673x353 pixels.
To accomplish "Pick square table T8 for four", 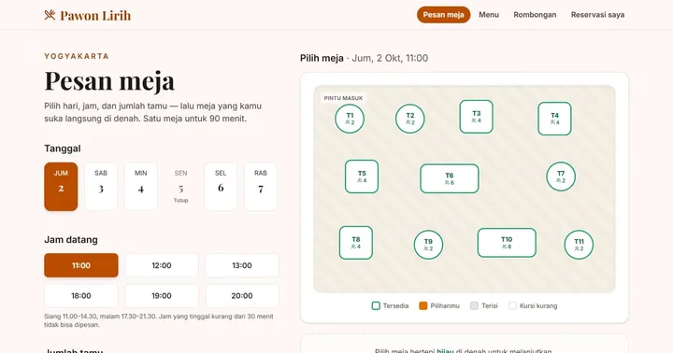I will click(x=356, y=243).
